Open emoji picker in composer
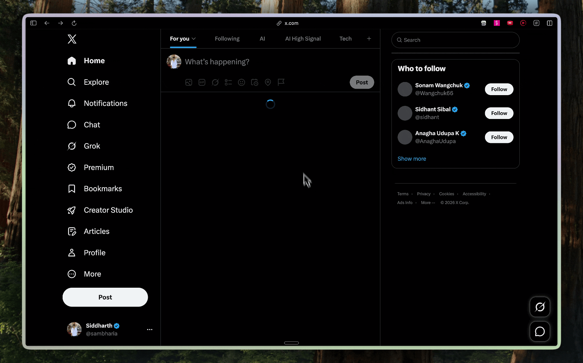This screenshot has height=363, width=583. click(x=241, y=82)
